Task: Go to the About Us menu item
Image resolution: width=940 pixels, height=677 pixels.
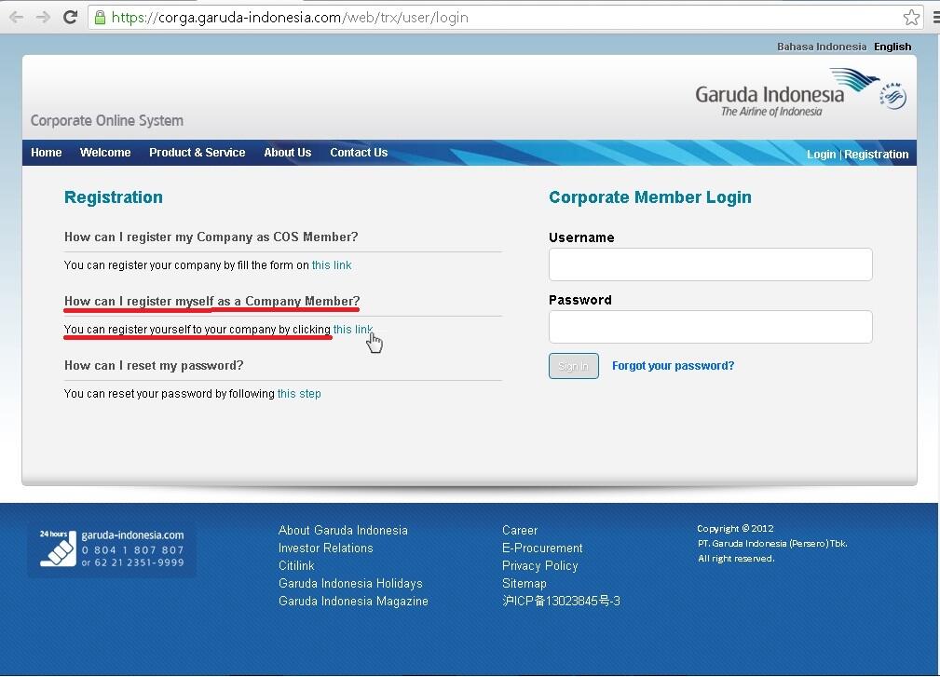Action: [288, 153]
